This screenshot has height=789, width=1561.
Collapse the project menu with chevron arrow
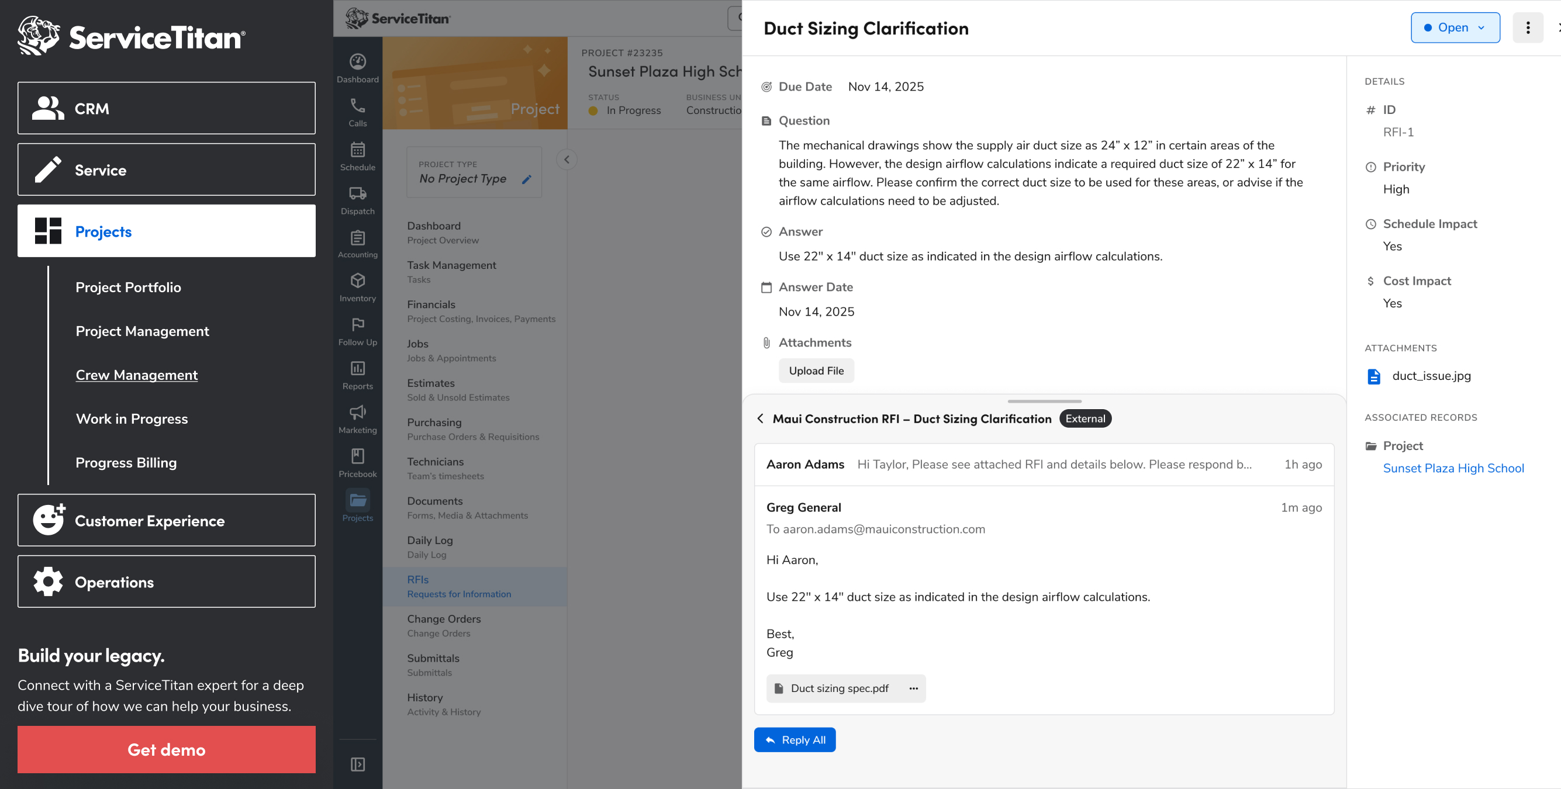point(567,160)
